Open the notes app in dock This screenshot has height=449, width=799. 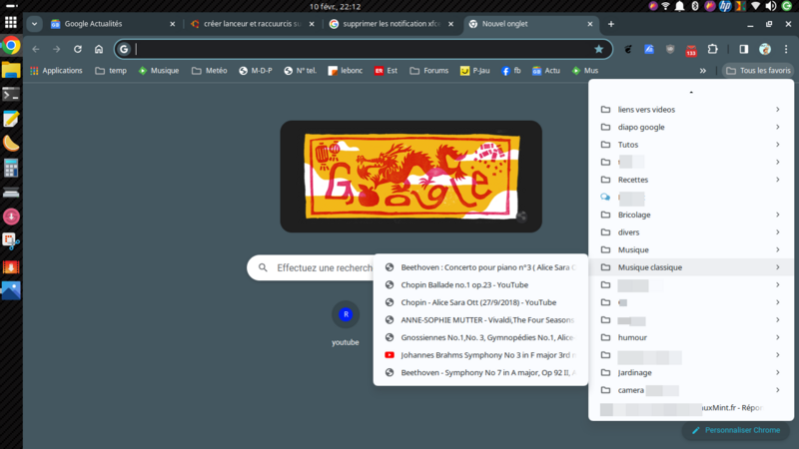pyautogui.click(x=11, y=119)
